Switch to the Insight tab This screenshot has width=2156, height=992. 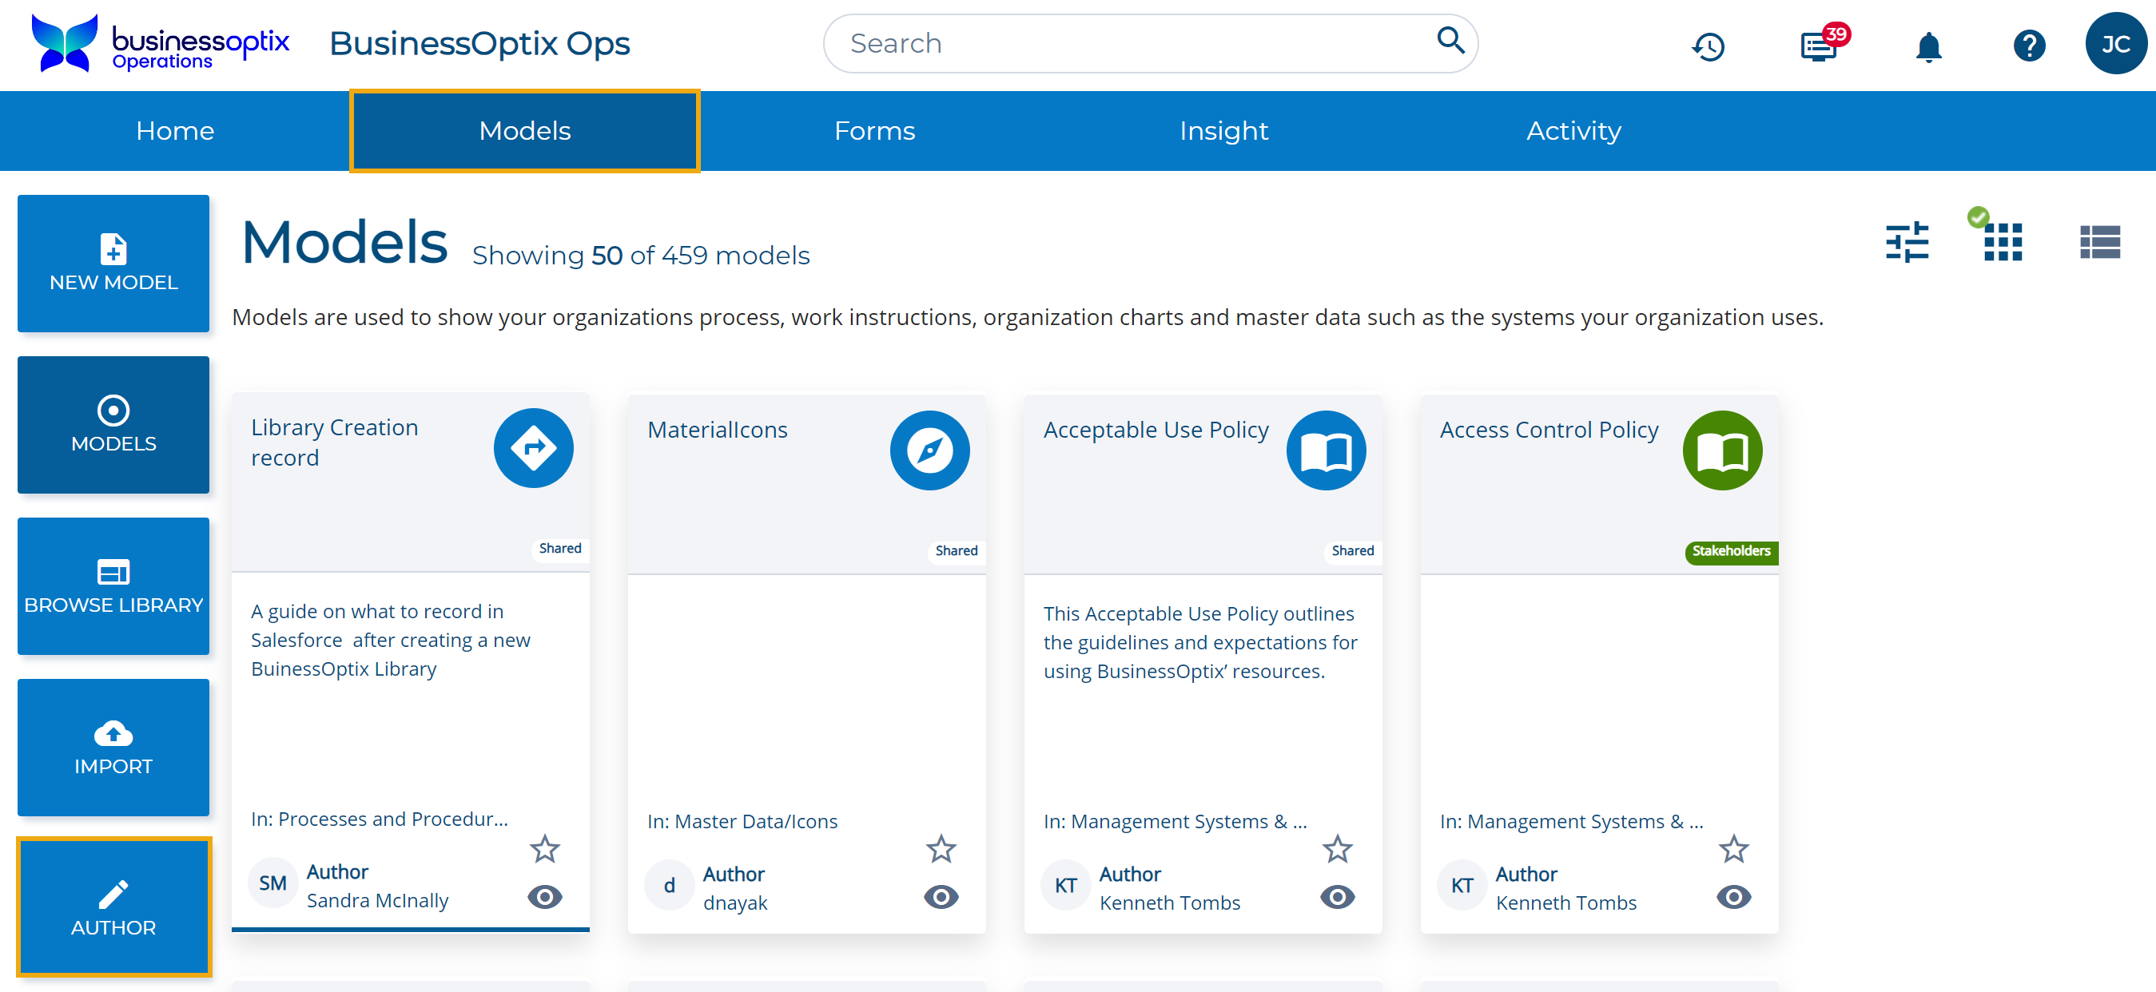(1223, 131)
